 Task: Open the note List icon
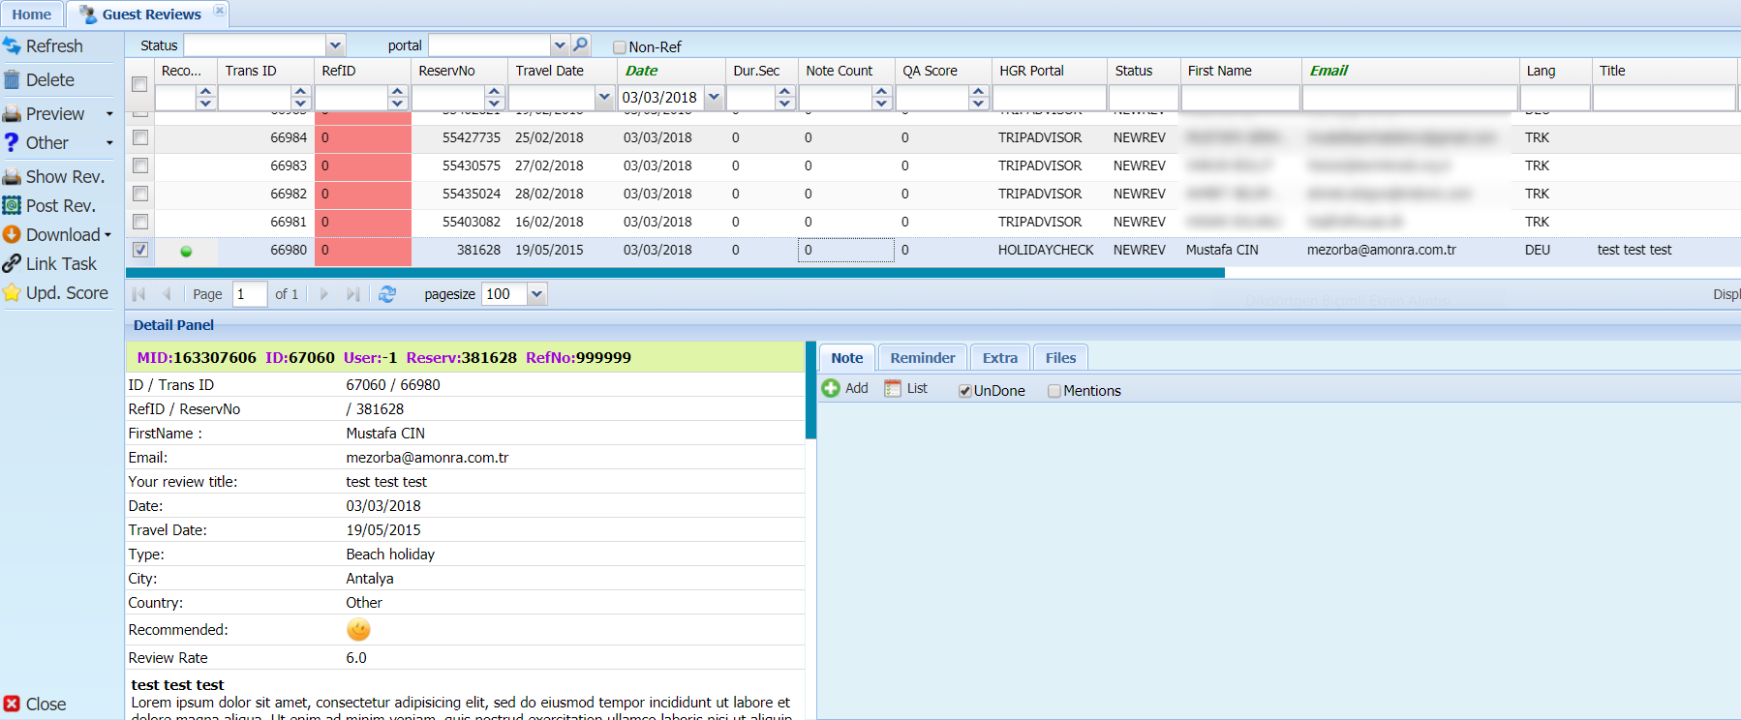click(893, 388)
